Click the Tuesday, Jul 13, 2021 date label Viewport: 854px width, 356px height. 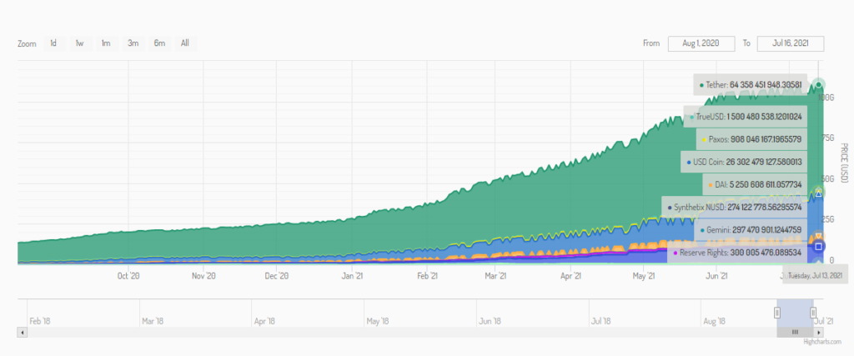tap(816, 274)
